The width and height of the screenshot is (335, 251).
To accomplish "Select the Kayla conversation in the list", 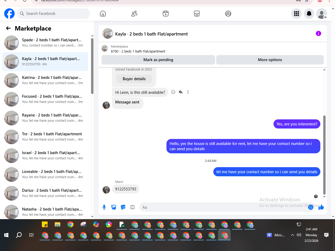I will coord(45,62).
